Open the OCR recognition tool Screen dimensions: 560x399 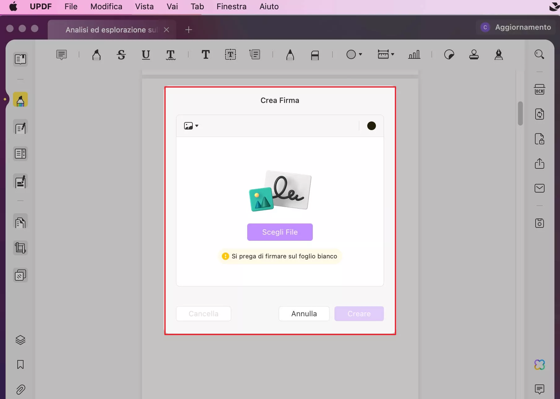pyautogui.click(x=540, y=89)
